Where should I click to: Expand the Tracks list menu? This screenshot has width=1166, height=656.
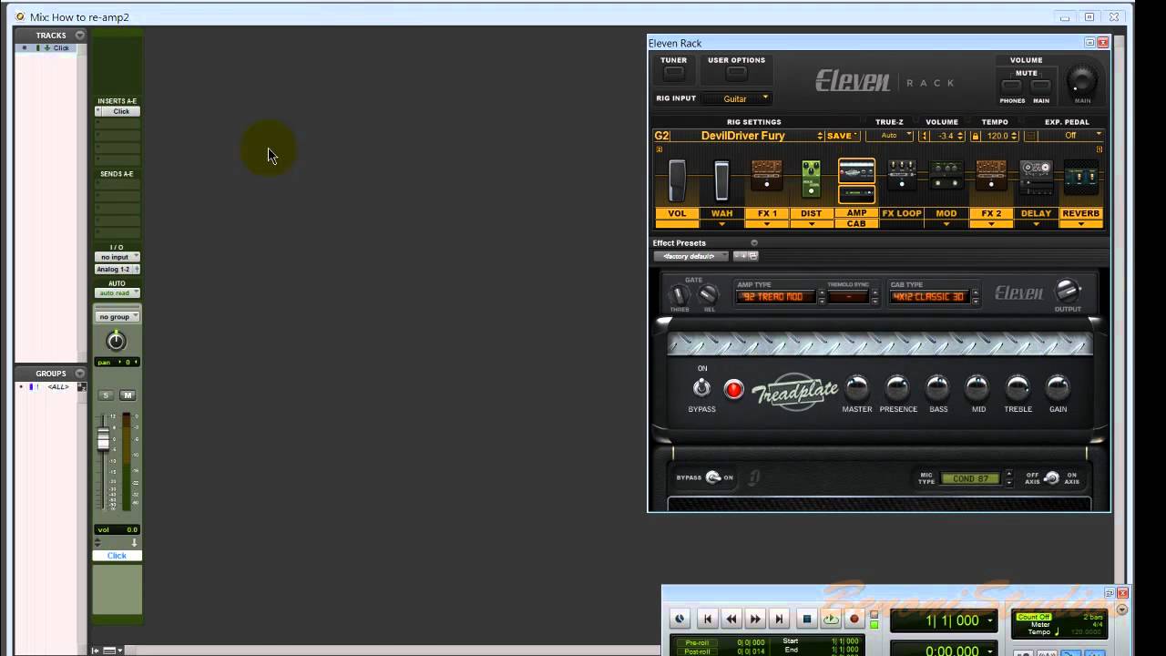(80, 36)
